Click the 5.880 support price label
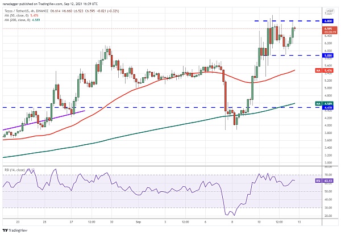This screenshot has height=235, width=341. tap(328, 56)
